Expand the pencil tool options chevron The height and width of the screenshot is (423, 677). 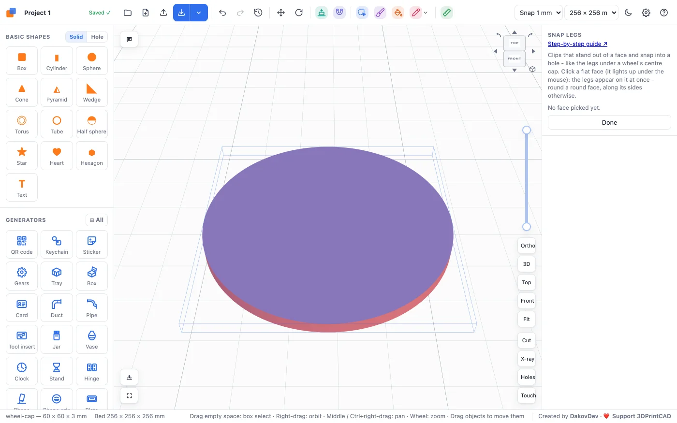[x=426, y=13]
